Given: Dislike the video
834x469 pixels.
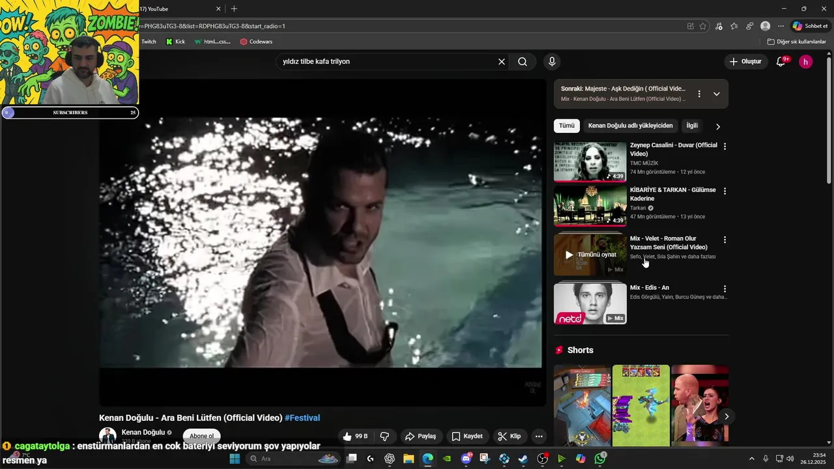Looking at the screenshot, I should [x=384, y=436].
